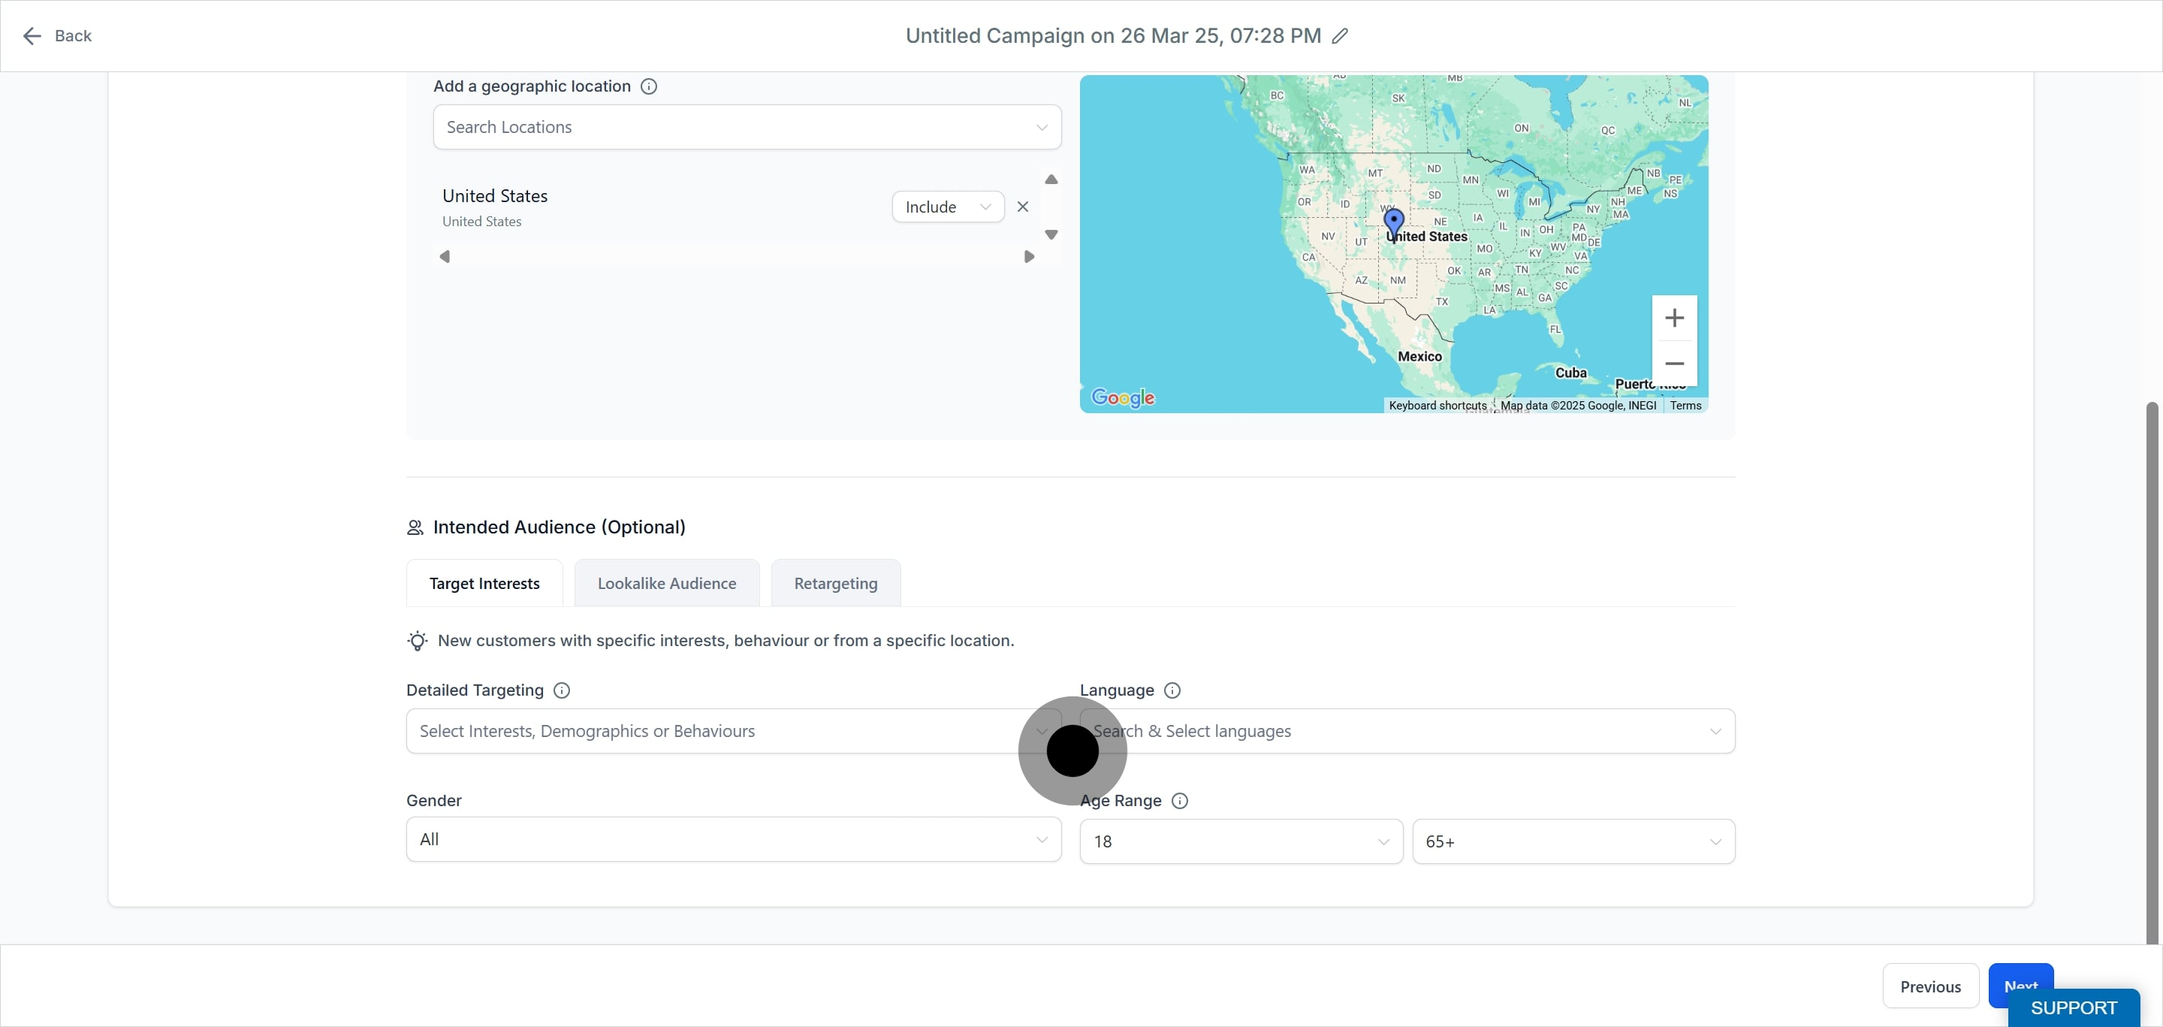Click the Detailed Targeting info icon
The image size is (2163, 1027).
pyautogui.click(x=562, y=690)
